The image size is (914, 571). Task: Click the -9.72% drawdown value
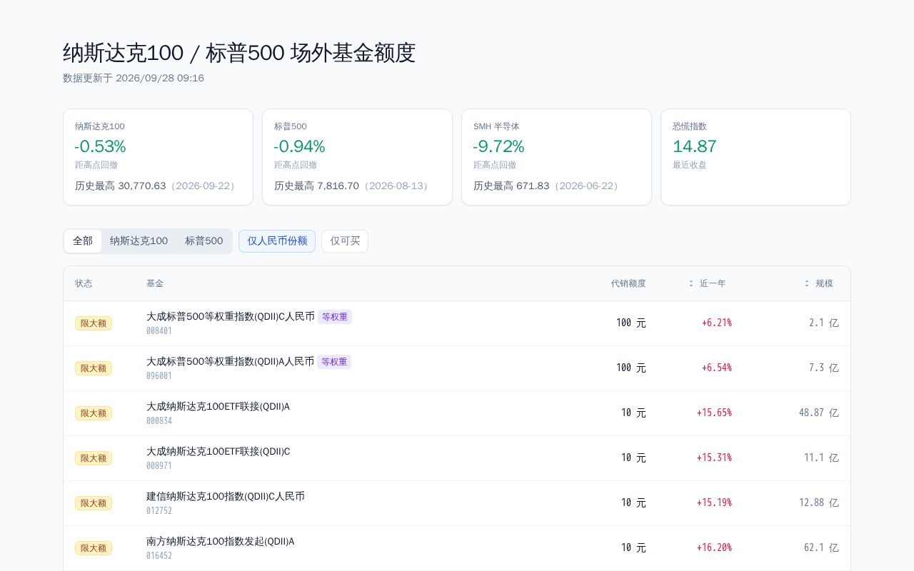click(x=498, y=146)
